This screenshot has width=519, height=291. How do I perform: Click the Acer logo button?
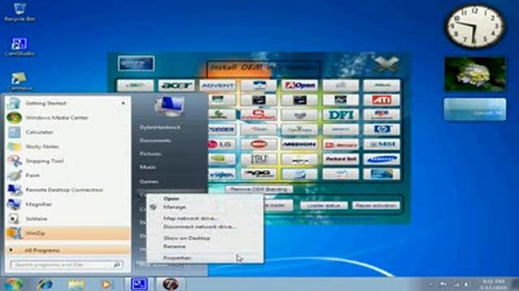(x=176, y=86)
